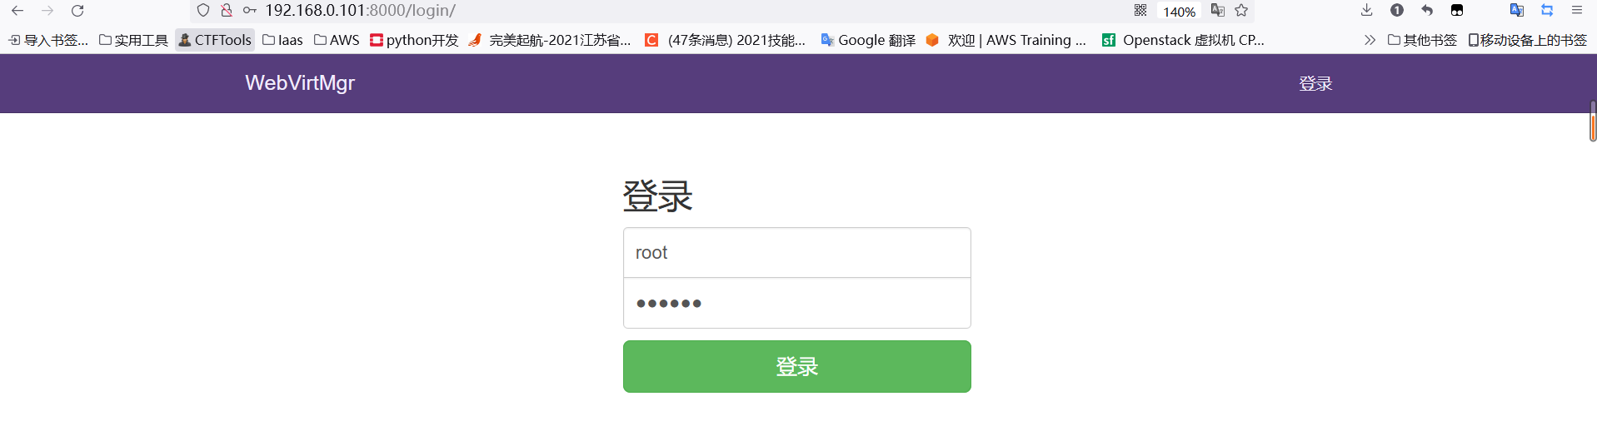Image resolution: width=1597 pixels, height=426 pixels.
Task: Open the browser hamburger menu
Action: point(1577,11)
